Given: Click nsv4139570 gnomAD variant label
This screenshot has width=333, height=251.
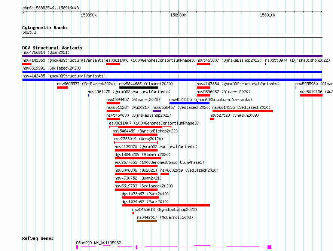Looking at the screenshot, I should 156,147.
